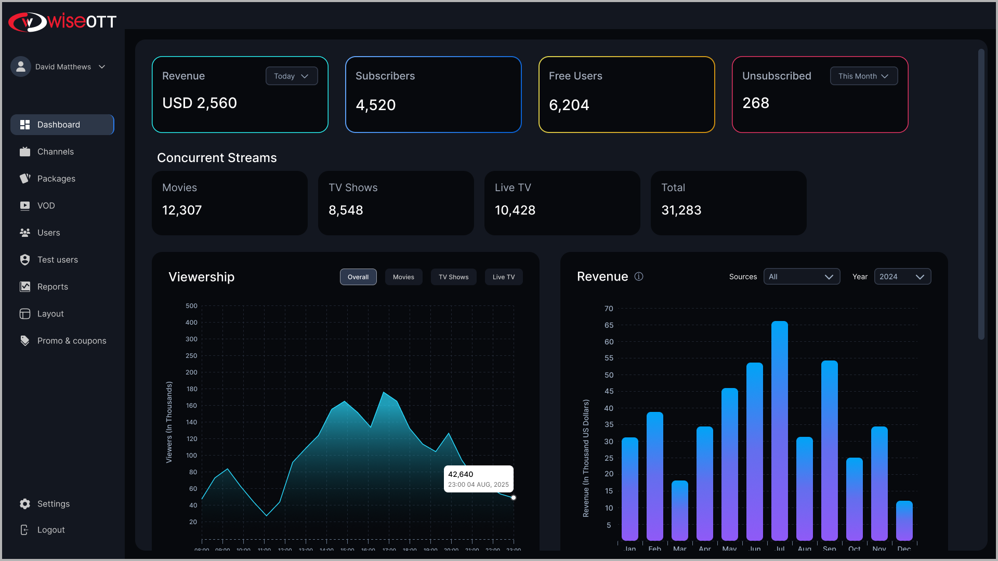This screenshot has width=998, height=561.
Task: Open the Dashboard menu item
Action: click(62, 125)
